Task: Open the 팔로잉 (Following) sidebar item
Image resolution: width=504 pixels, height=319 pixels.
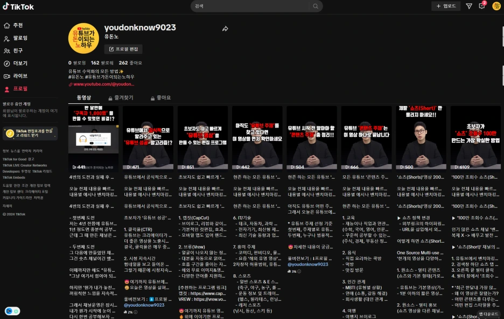Action: click(20, 38)
